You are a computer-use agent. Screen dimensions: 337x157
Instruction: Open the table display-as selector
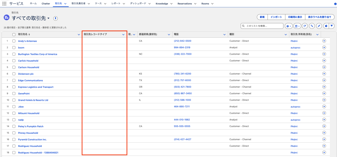[x=297, y=26]
